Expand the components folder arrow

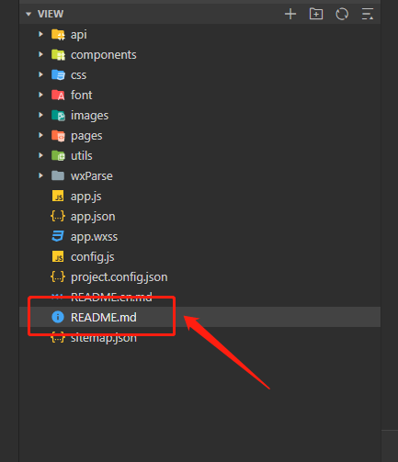coord(40,54)
